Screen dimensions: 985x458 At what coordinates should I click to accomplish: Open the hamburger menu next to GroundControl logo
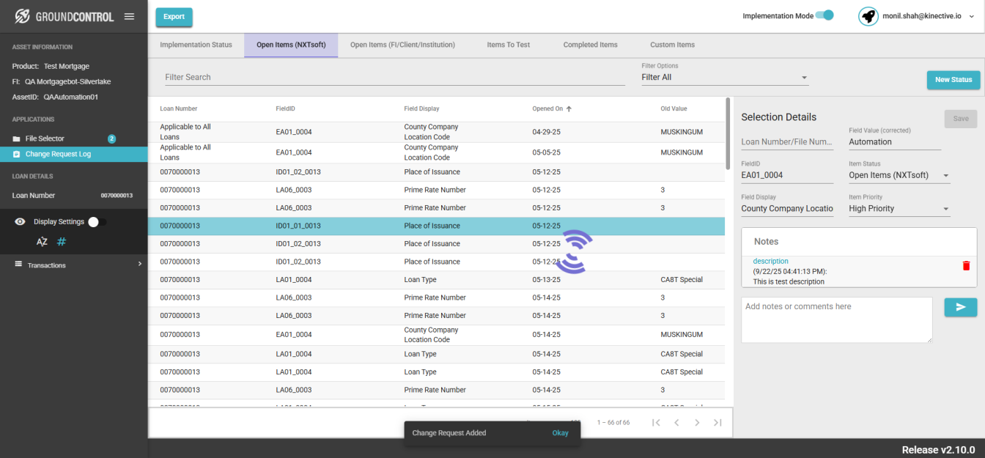coord(129,16)
